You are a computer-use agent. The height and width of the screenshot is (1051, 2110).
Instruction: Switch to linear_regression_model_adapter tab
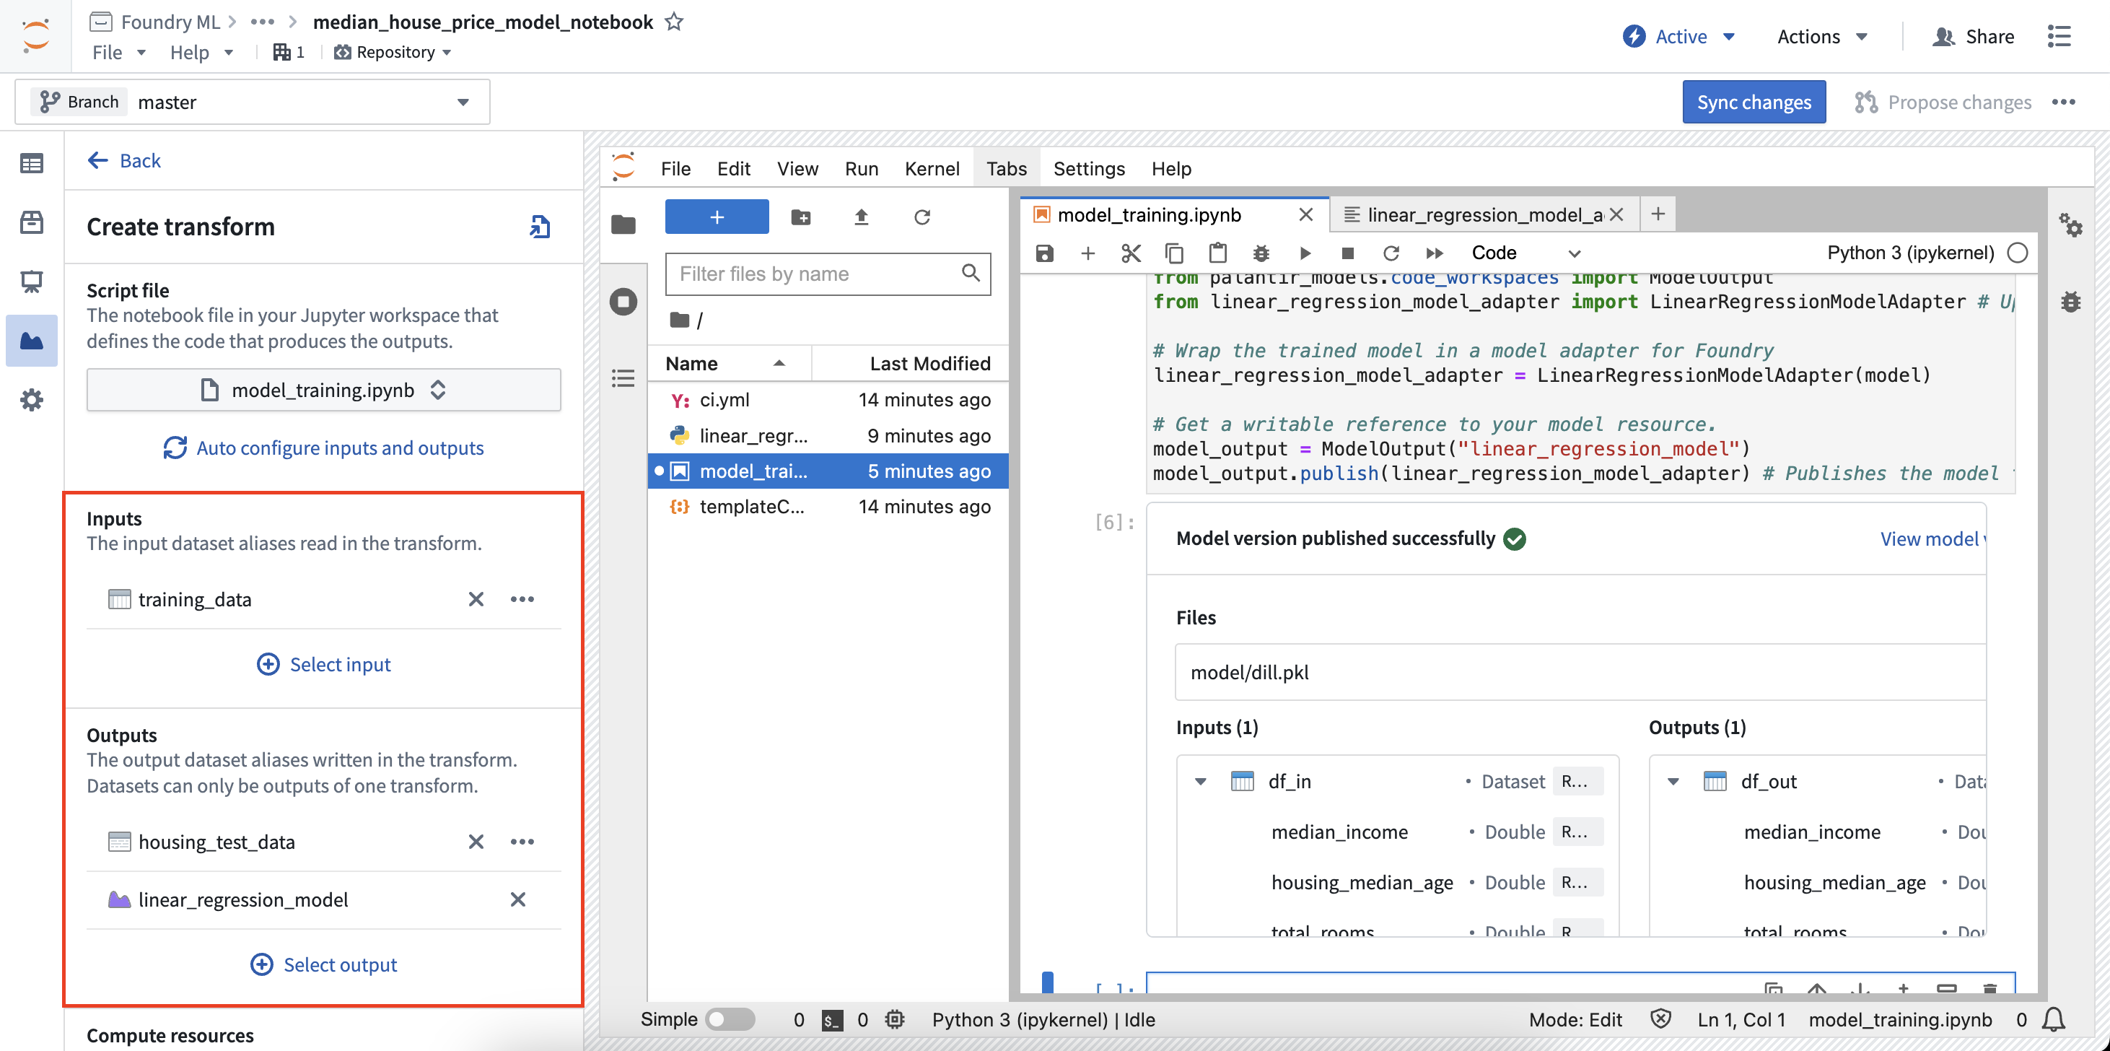(1484, 214)
